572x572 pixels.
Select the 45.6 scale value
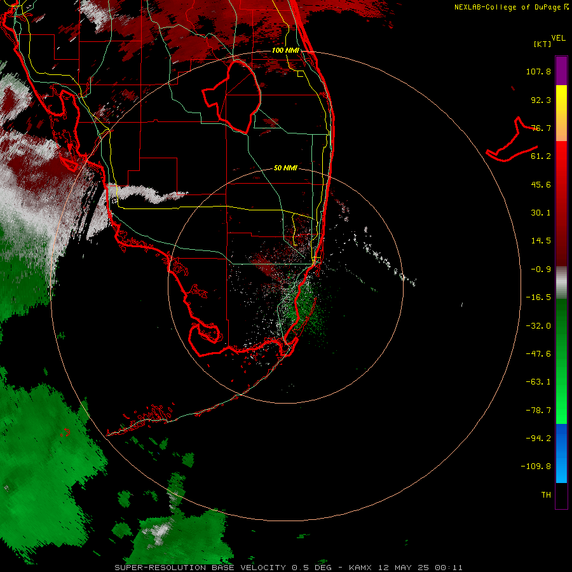coord(541,184)
